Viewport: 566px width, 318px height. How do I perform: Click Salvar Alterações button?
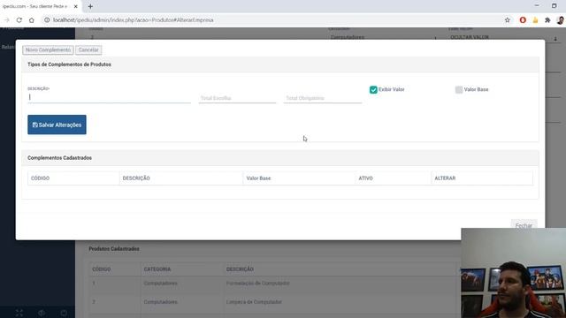tap(57, 125)
